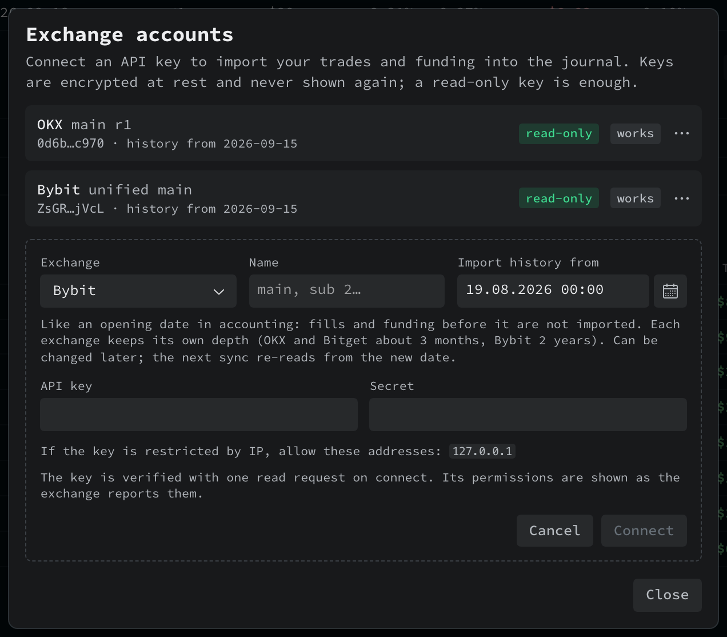This screenshot has height=637, width=727.
Task: Click the Import history from label
Action: coord(528,262)
